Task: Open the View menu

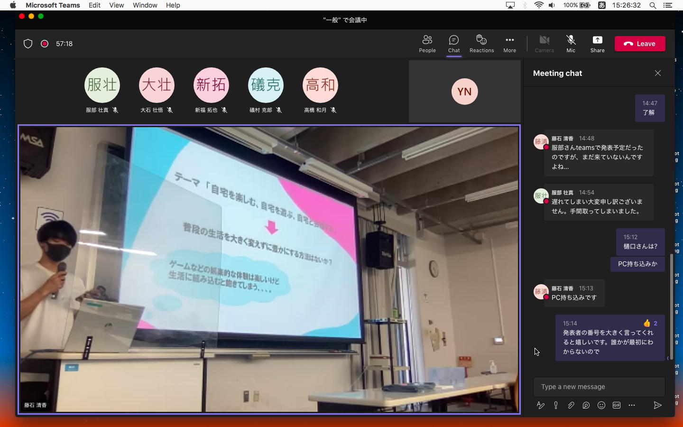Action: pos(116,5)
